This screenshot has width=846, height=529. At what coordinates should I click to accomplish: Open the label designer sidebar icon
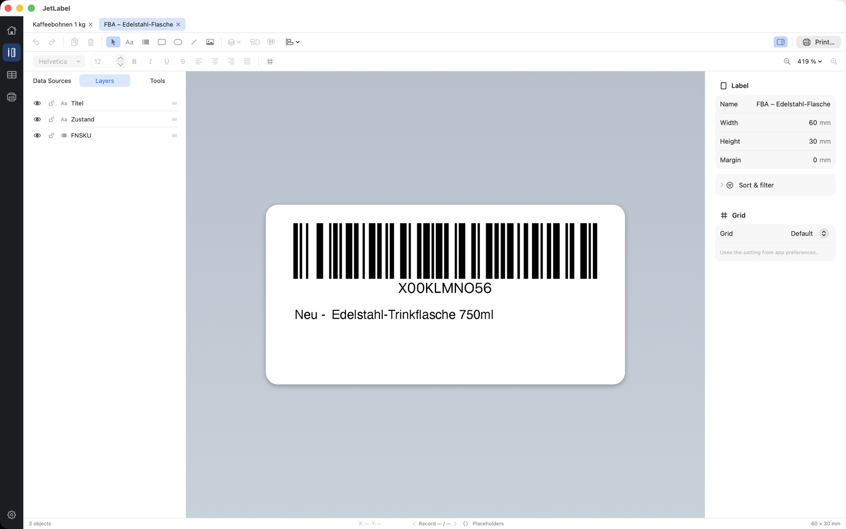pos(11,52)
